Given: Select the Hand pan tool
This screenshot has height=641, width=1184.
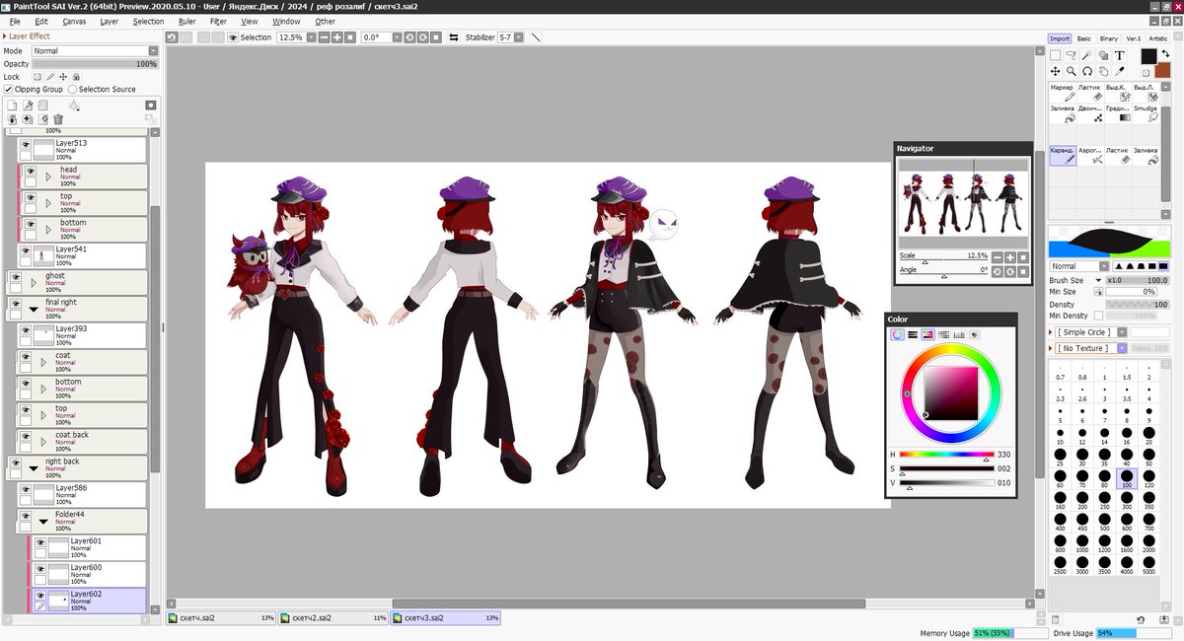Looking at the screenshot, I should pyautogui.click(x=1103, y=71).
